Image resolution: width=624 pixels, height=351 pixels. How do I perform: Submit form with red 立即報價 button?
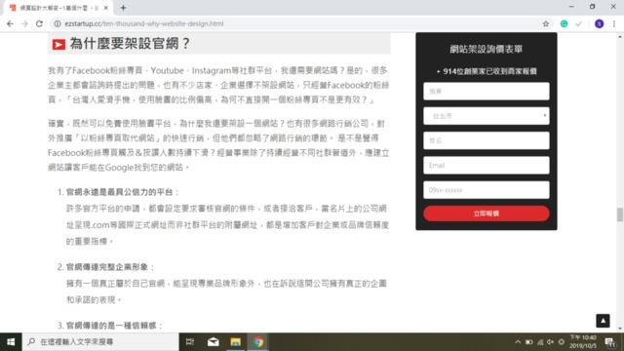click(x=487, y=214)
